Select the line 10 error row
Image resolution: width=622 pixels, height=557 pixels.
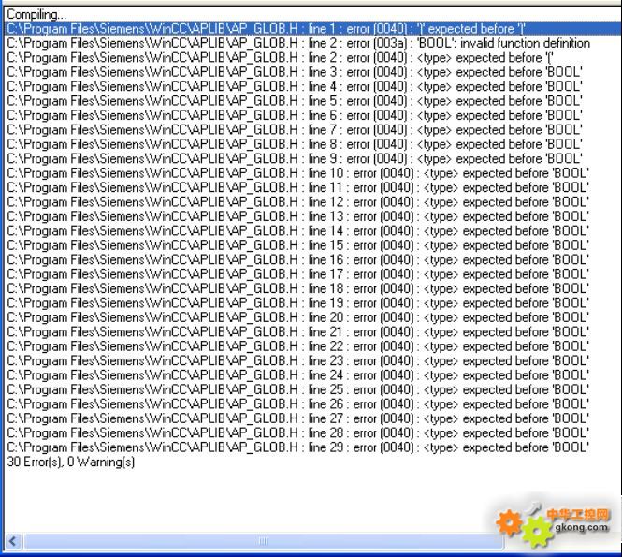(x=298, y=173)
